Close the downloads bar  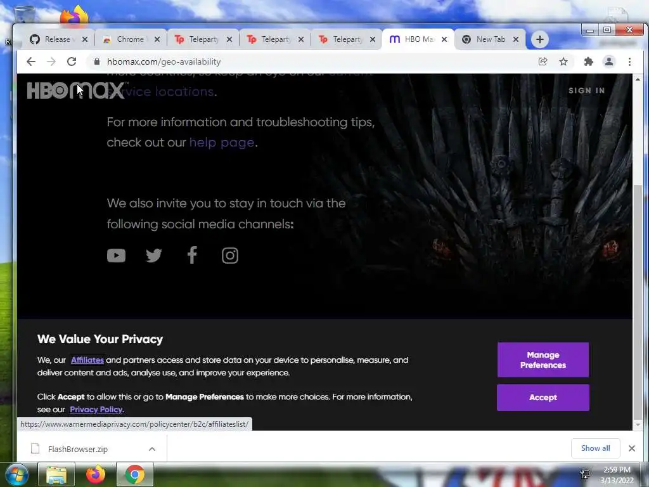632,448
